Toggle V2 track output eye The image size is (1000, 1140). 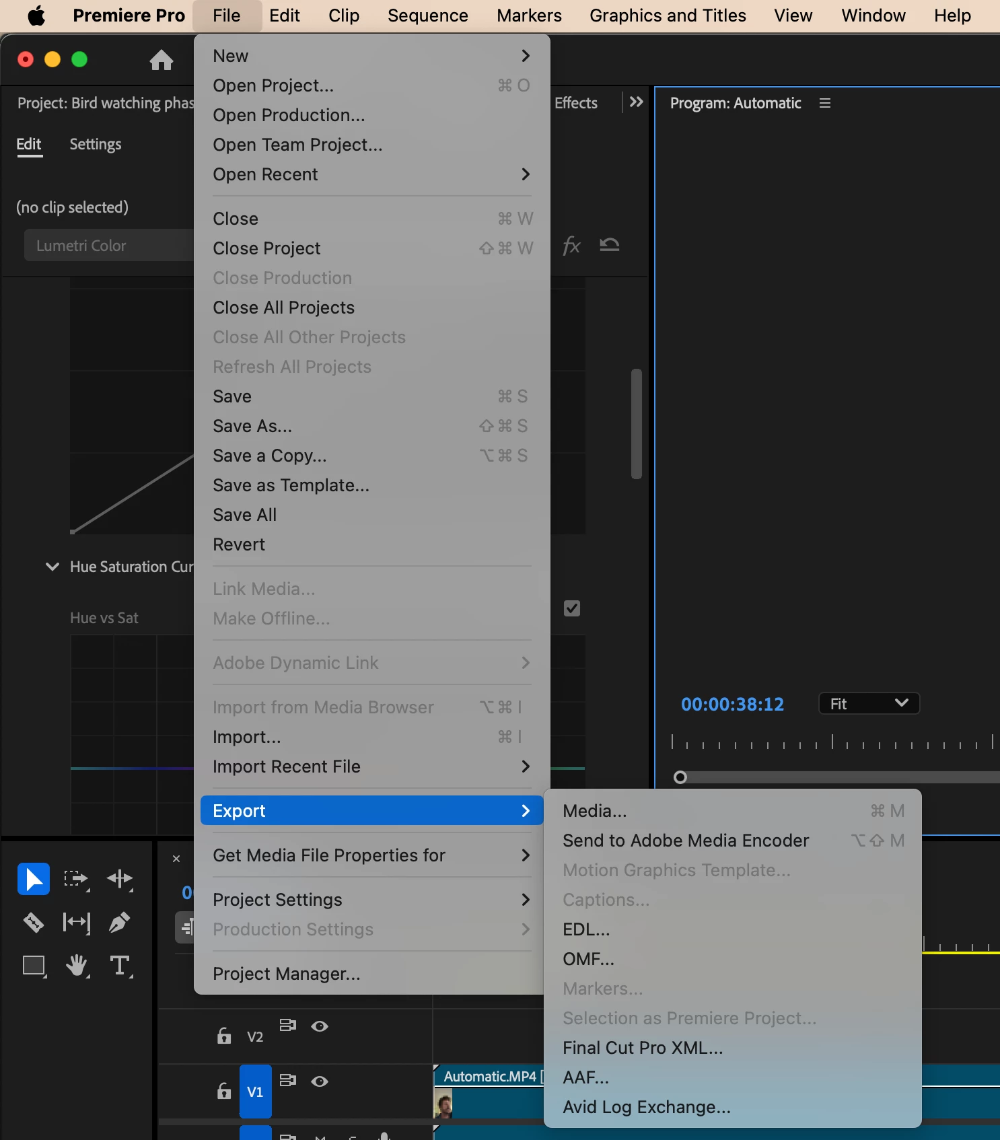[320, 1026]
